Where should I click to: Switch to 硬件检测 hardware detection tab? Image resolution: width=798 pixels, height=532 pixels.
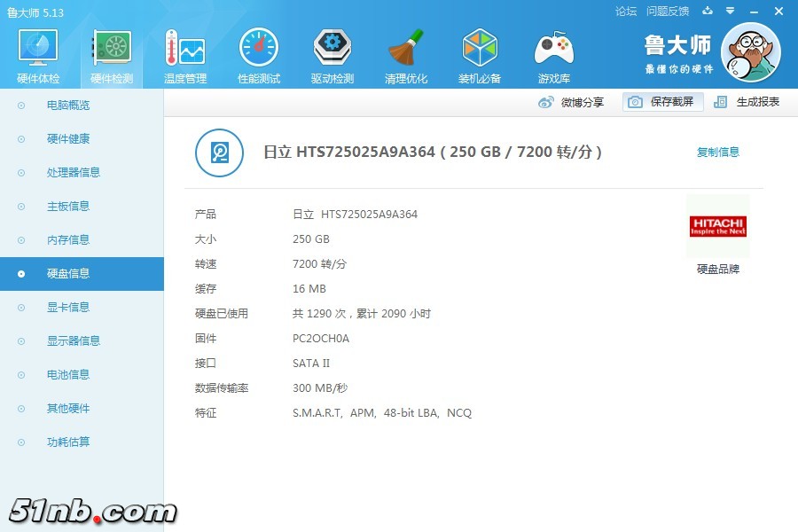coord(112,55)
